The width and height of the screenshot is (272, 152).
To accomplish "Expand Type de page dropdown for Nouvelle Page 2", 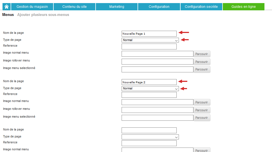I will pyautogui.click(x=150, y=88).
